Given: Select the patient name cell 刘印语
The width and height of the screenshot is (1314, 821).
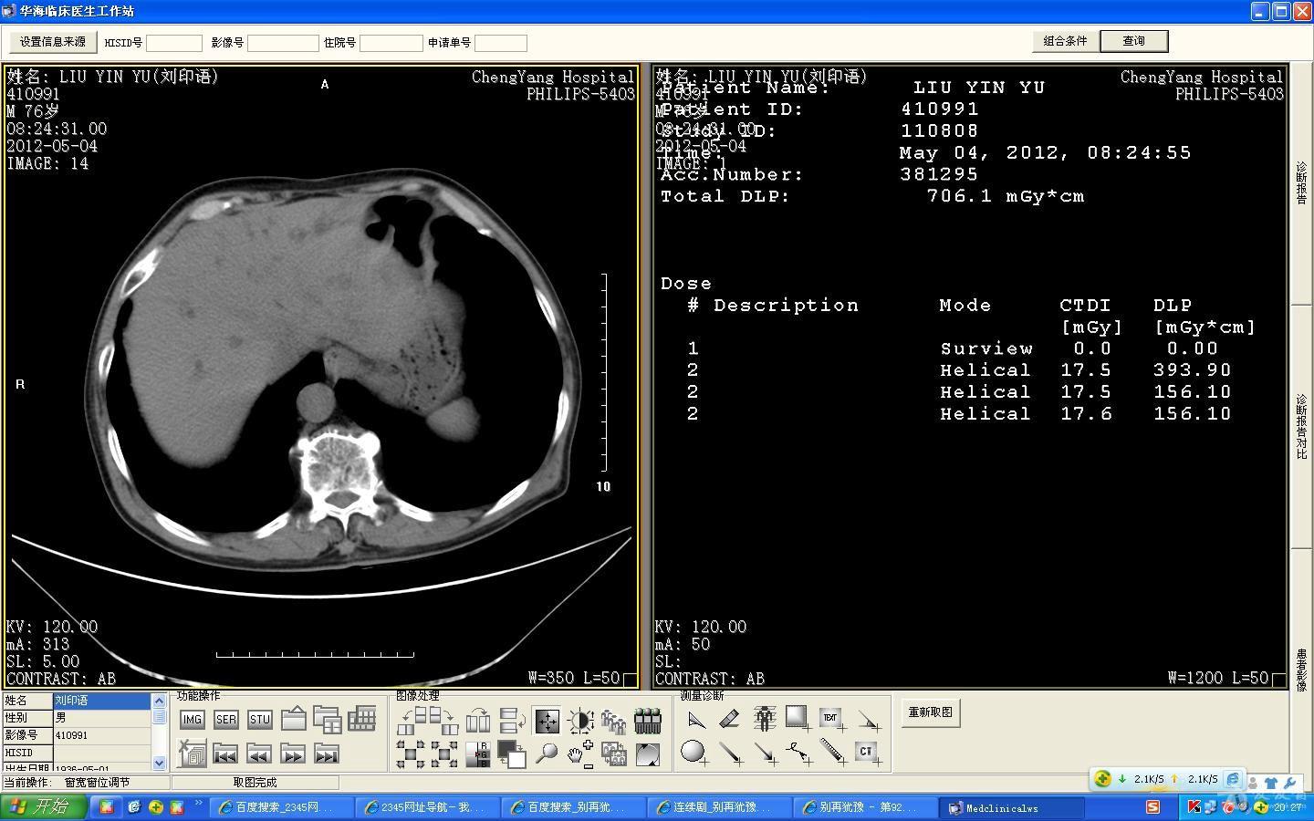Looking at the screenshot, I should [x=101, y=701].
